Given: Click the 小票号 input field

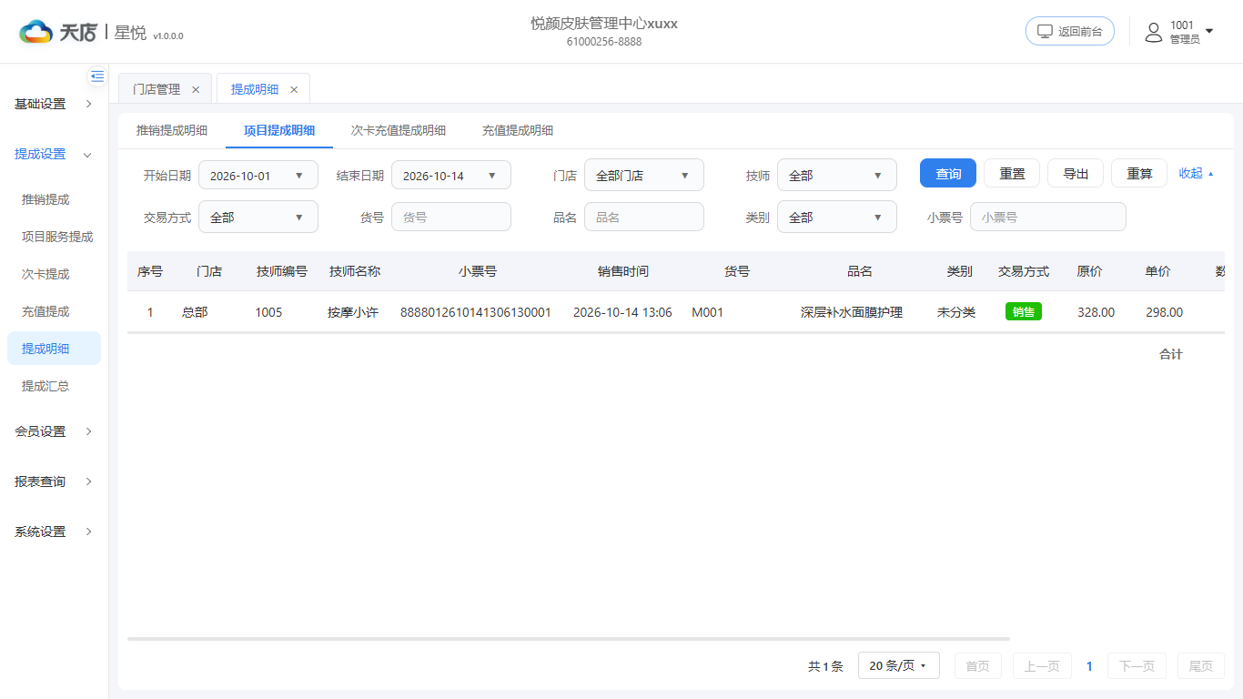Looking at the screenshot, I should coord(1048,217).
